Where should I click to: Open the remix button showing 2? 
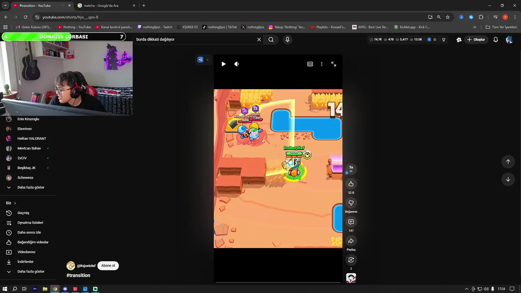(x=351, y=260)
